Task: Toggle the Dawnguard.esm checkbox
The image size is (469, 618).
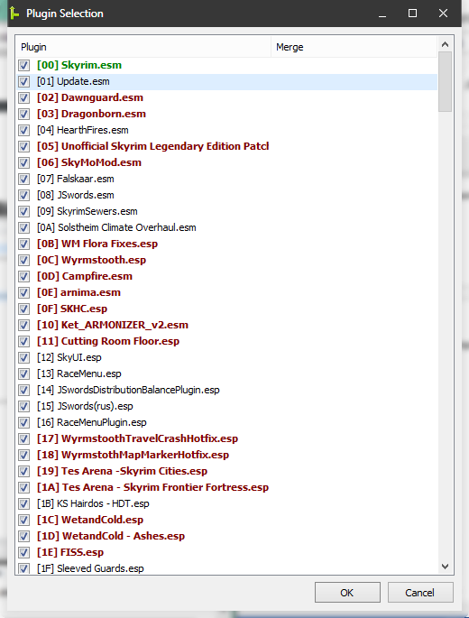Action: click(x=24, y=97)
